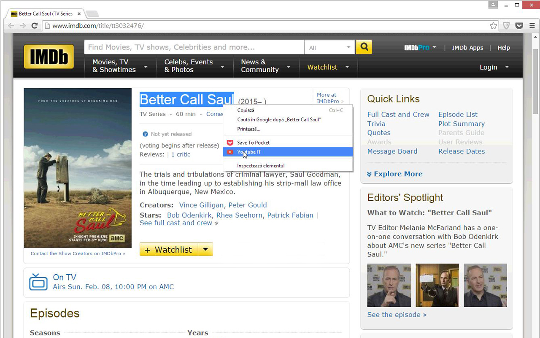Open the Watchlist nav dropdown
The width and height of the screenshot is (540, 338).
click(328, 67)
